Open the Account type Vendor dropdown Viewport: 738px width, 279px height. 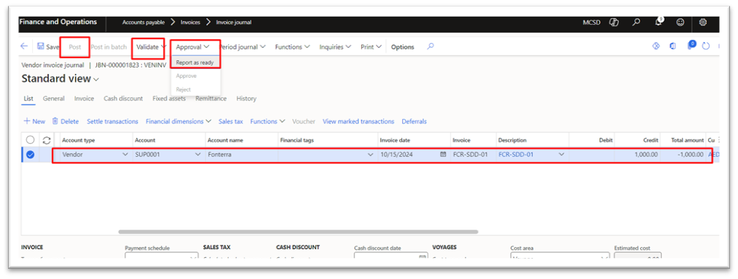pos(125,154)
